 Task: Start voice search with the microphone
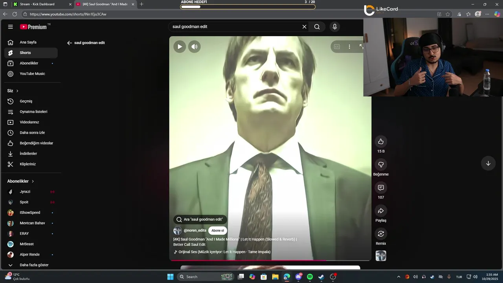point(335,27)
